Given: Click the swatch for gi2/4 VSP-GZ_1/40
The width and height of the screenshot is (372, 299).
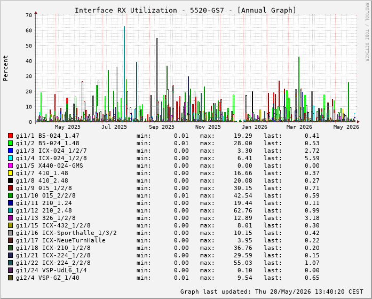Looking at the screenshot, I should coord(10,278).
